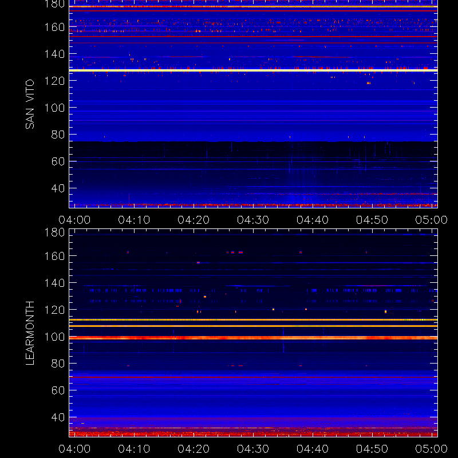Click the bright yellow-white band in San Vito spectrogram
458x458 pixels.
pyautogui.click(x=253, y=70)
